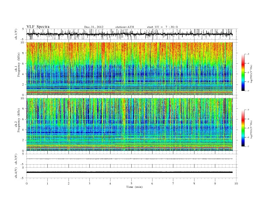
Task: Click the '4' time axis tick label
Action: coord(110,183)
